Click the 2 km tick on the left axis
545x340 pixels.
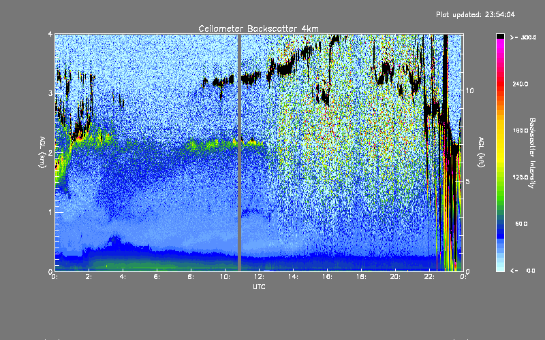(x=50, y=152)
